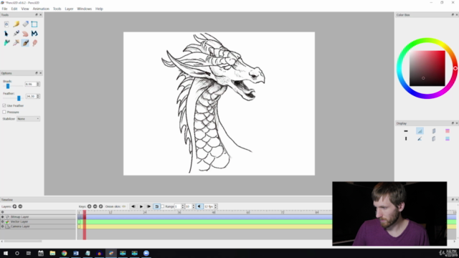Remove keyframe with Keys minus button

95,206
